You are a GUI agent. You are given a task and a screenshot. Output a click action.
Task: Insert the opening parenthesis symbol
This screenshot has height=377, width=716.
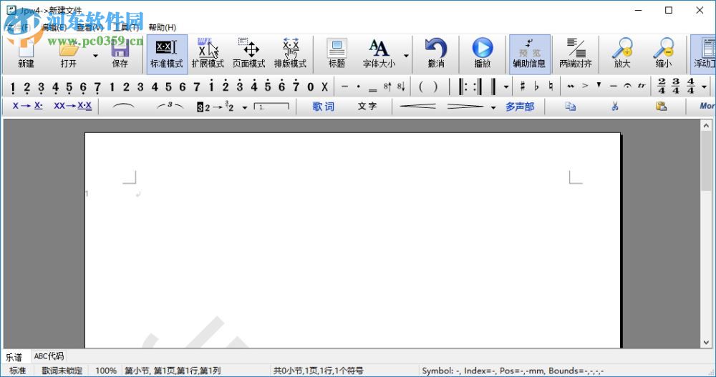421,87
